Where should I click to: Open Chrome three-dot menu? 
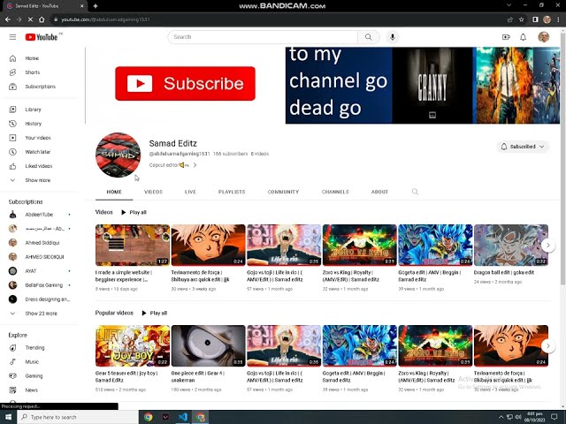(558, 19)
